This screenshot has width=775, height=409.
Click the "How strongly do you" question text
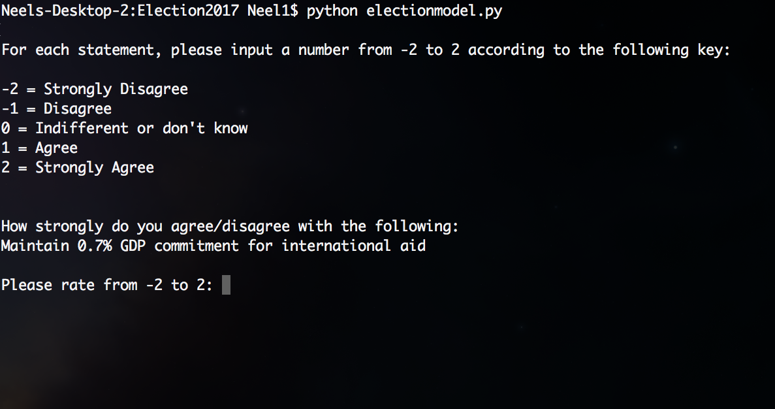[x=73, y=227]
